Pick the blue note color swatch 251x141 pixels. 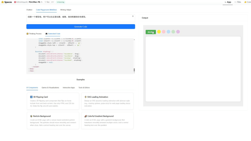pyautogui.click(x=168, y=32)
